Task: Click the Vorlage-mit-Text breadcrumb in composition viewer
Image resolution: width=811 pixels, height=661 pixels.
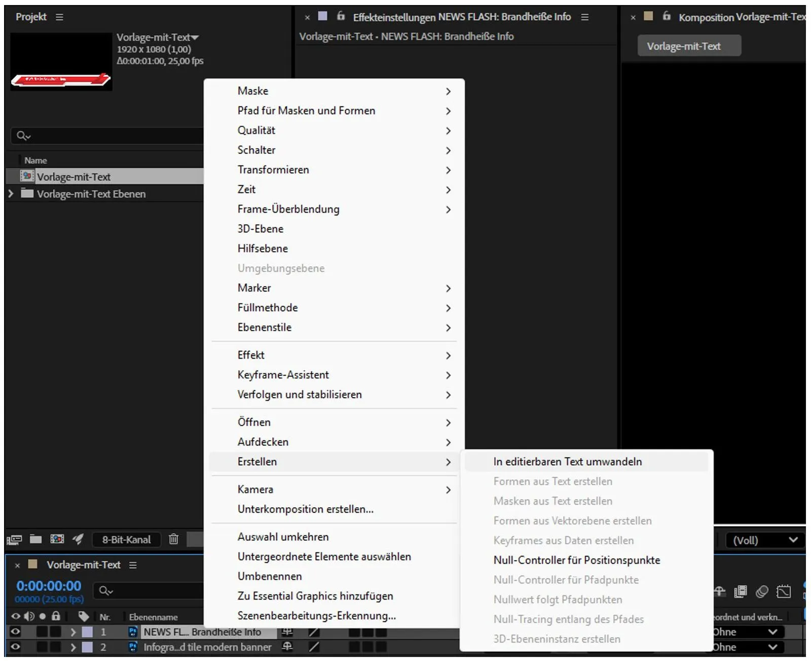Action: [x=688, y=46]
